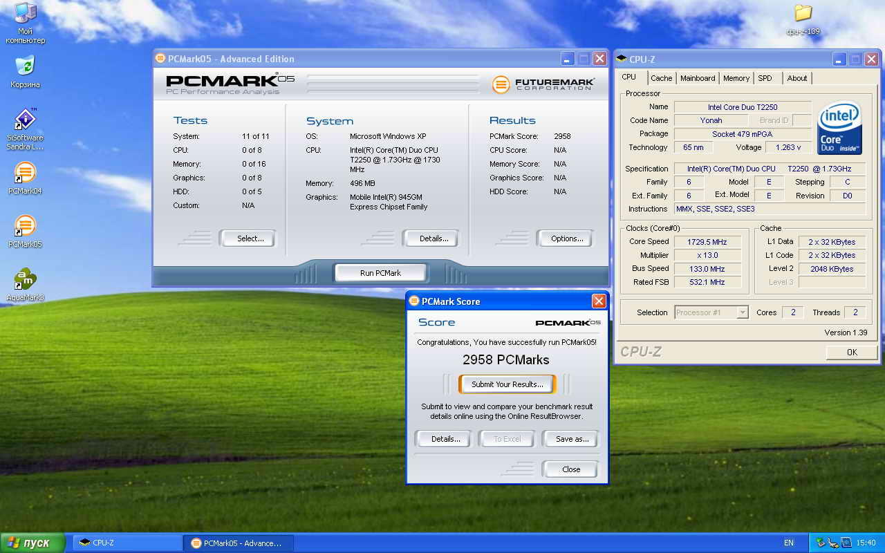Click Select... under Tests
The image size is (885, 553).
point(248,238)
